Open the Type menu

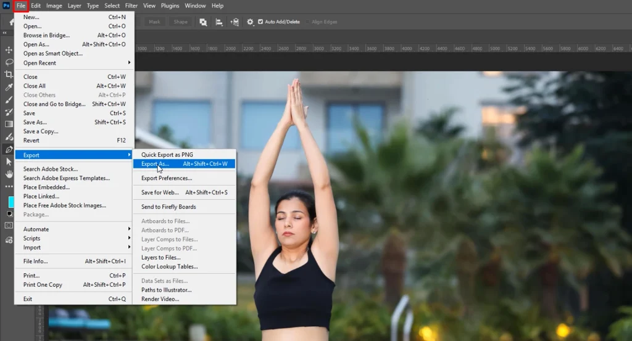(x=93, y=6)
